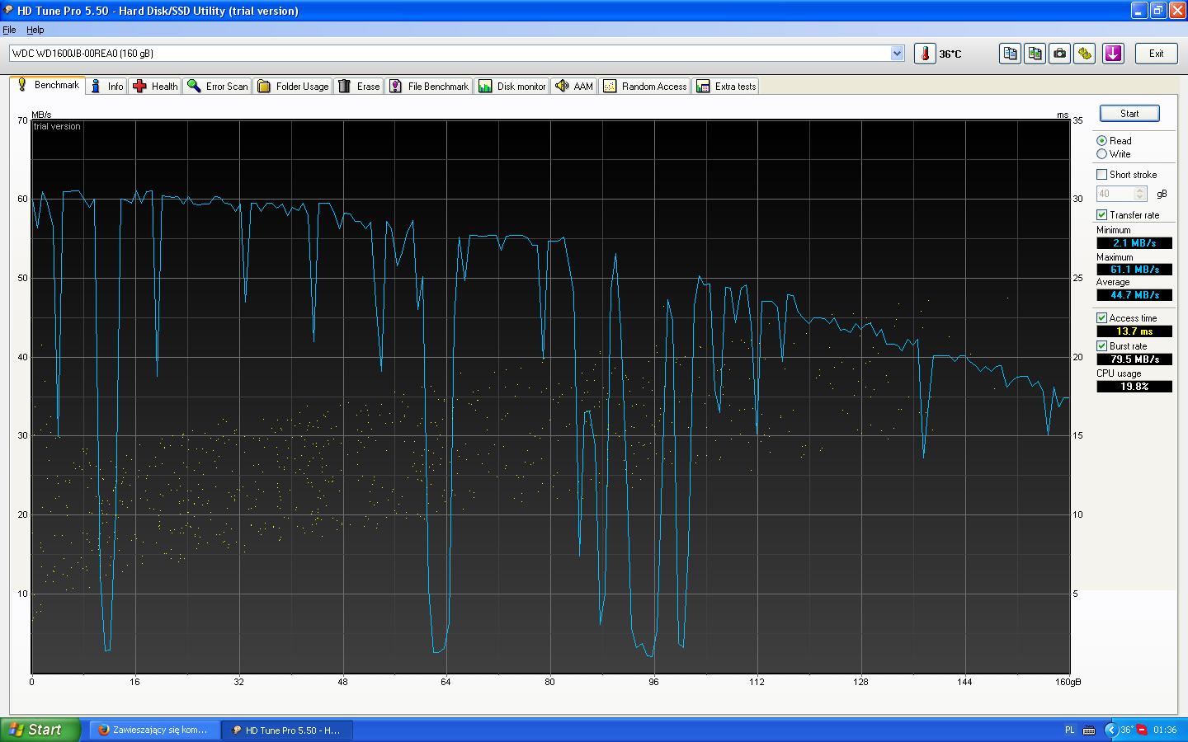The image size is (1188, 742).
Task: Click the thermometer temperature icon
Action: [925, 54]
